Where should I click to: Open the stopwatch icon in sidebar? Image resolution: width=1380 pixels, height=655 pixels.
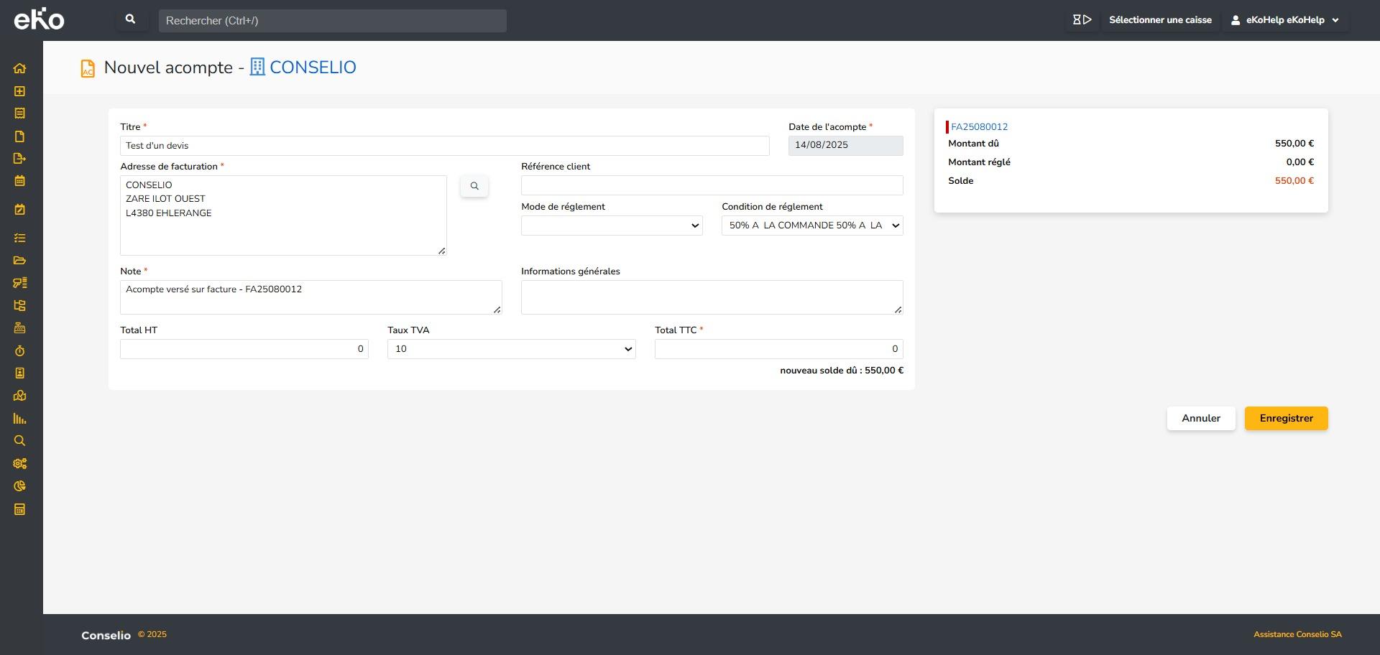click(x=19, y=351)
